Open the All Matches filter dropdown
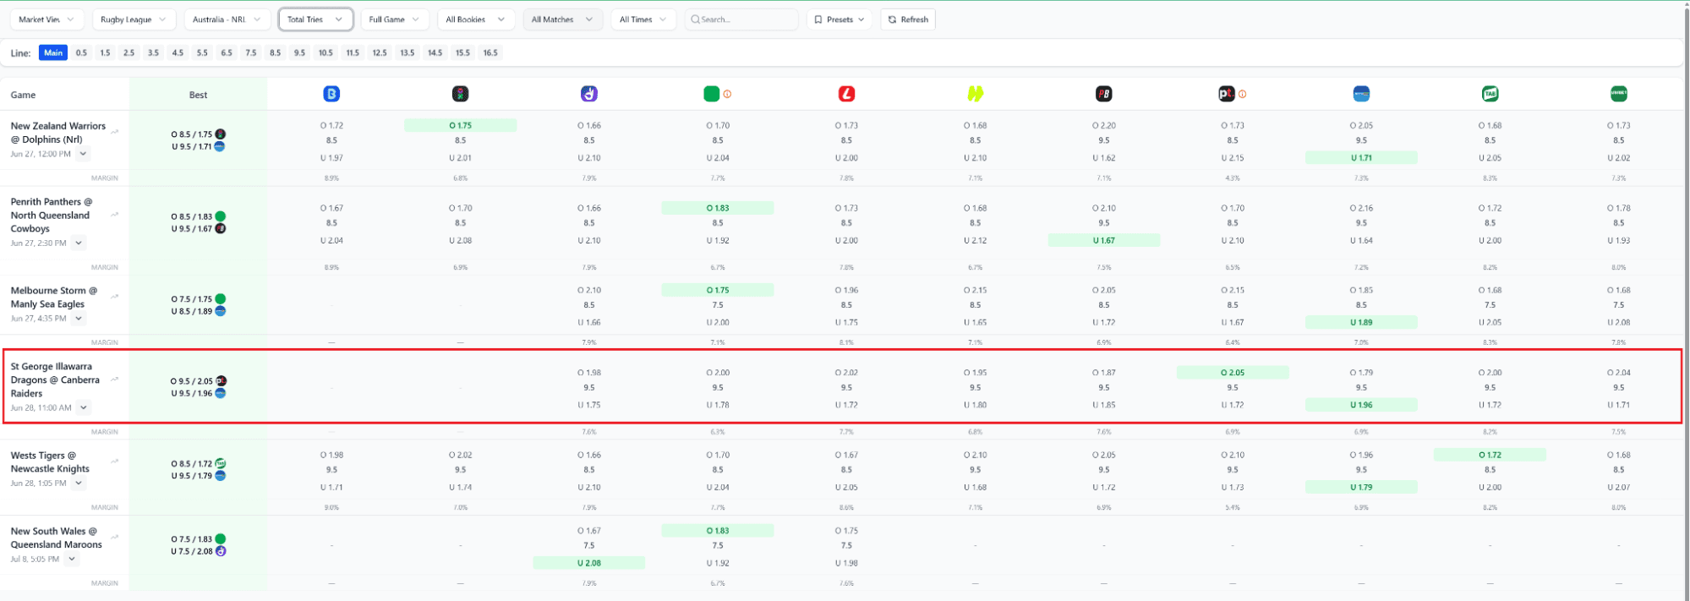Screen dimensions: 1690x601 562,19
